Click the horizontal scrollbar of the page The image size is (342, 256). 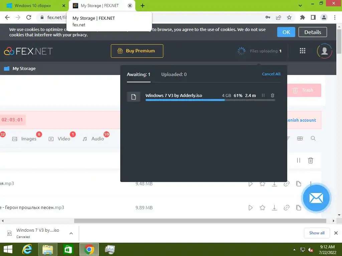click(x=200, y=221)
